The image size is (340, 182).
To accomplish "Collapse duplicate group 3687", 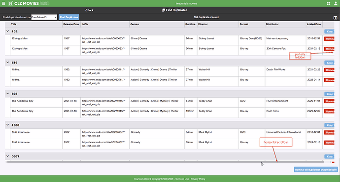I will tap(7, 156).
